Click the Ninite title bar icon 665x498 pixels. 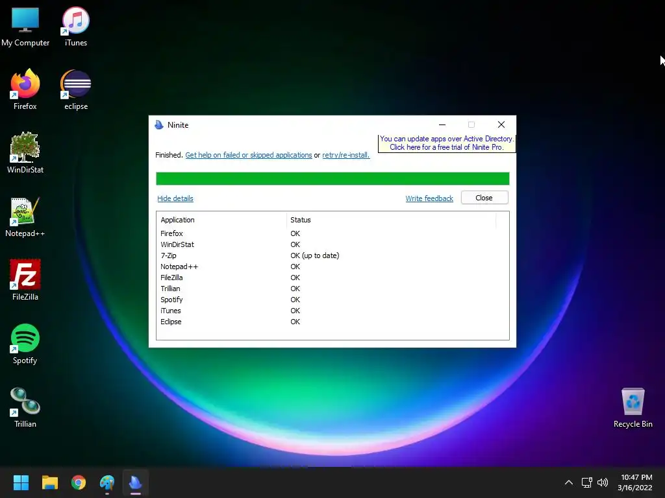tap(159, 125)
